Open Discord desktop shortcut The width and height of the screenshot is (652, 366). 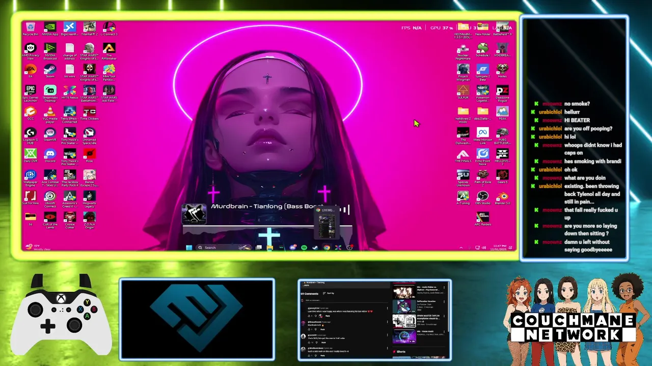(x=50, y=156)
